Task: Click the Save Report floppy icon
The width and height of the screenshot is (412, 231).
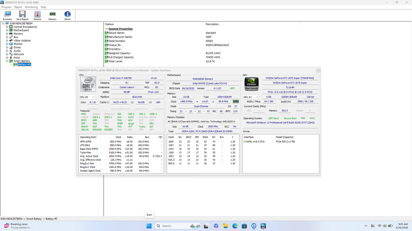Action: 22,15
